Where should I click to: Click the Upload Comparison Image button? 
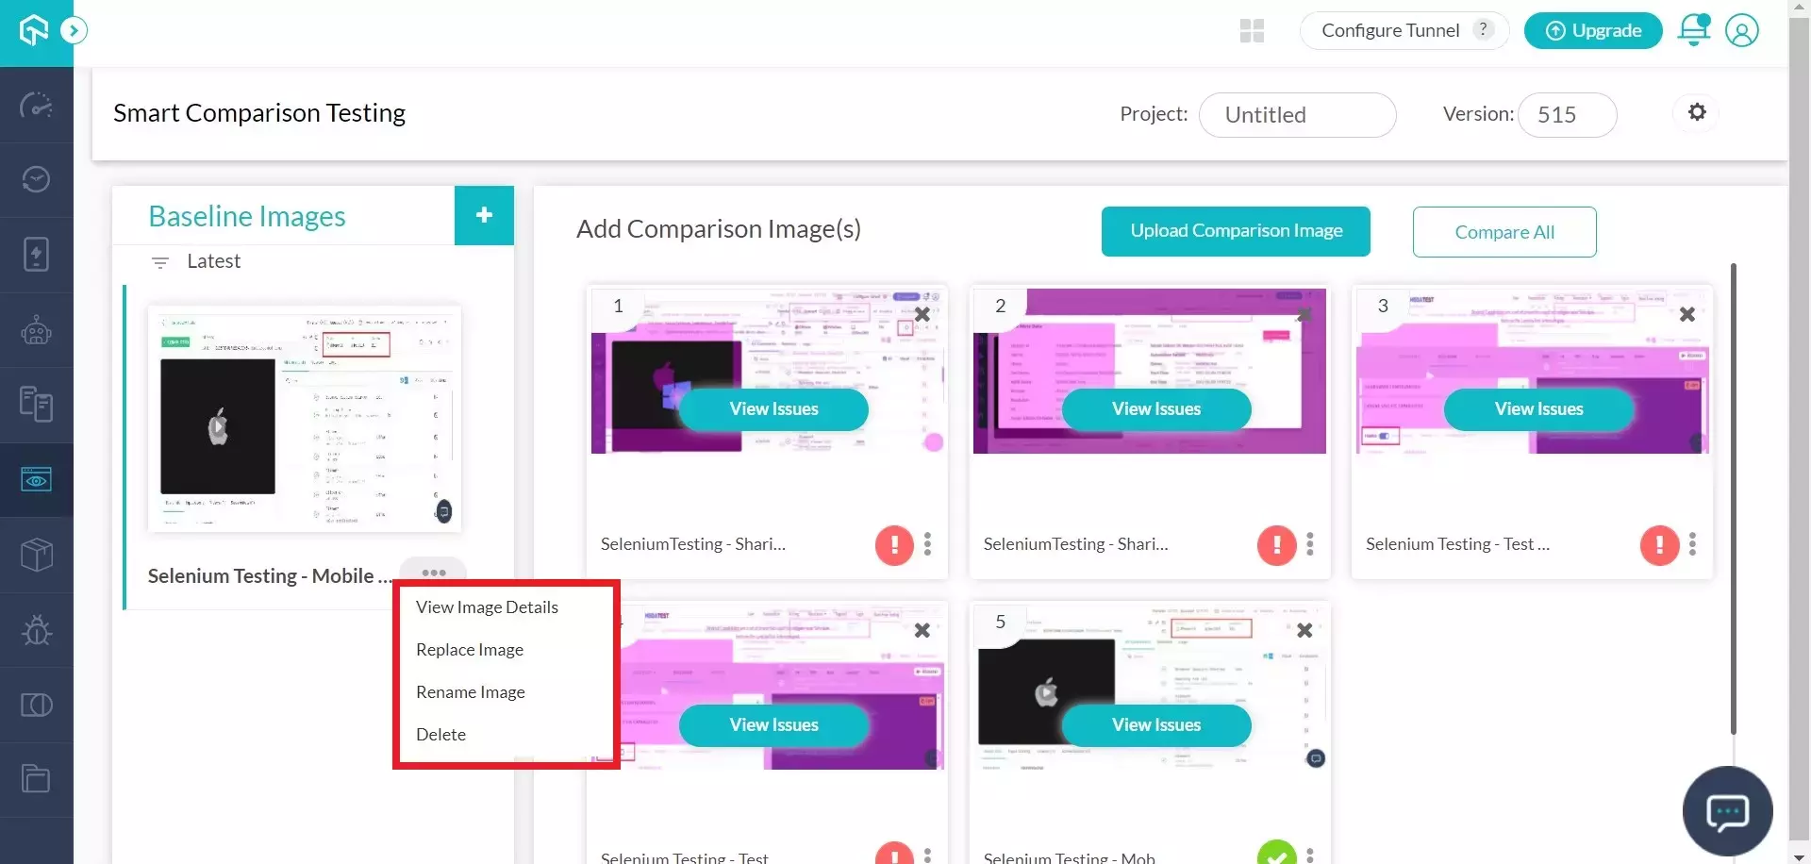[1236, 231]
